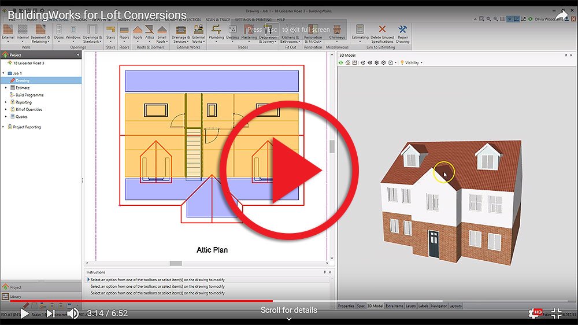The image size is (578, 325).
Task: Pin the 3D Model panel
Action: pyautogui.click(x=566, y=55)
